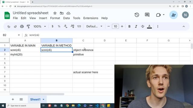This screenshot has height=108, width=193.
Task: Open more number formats 123
Action: [79, 26]
